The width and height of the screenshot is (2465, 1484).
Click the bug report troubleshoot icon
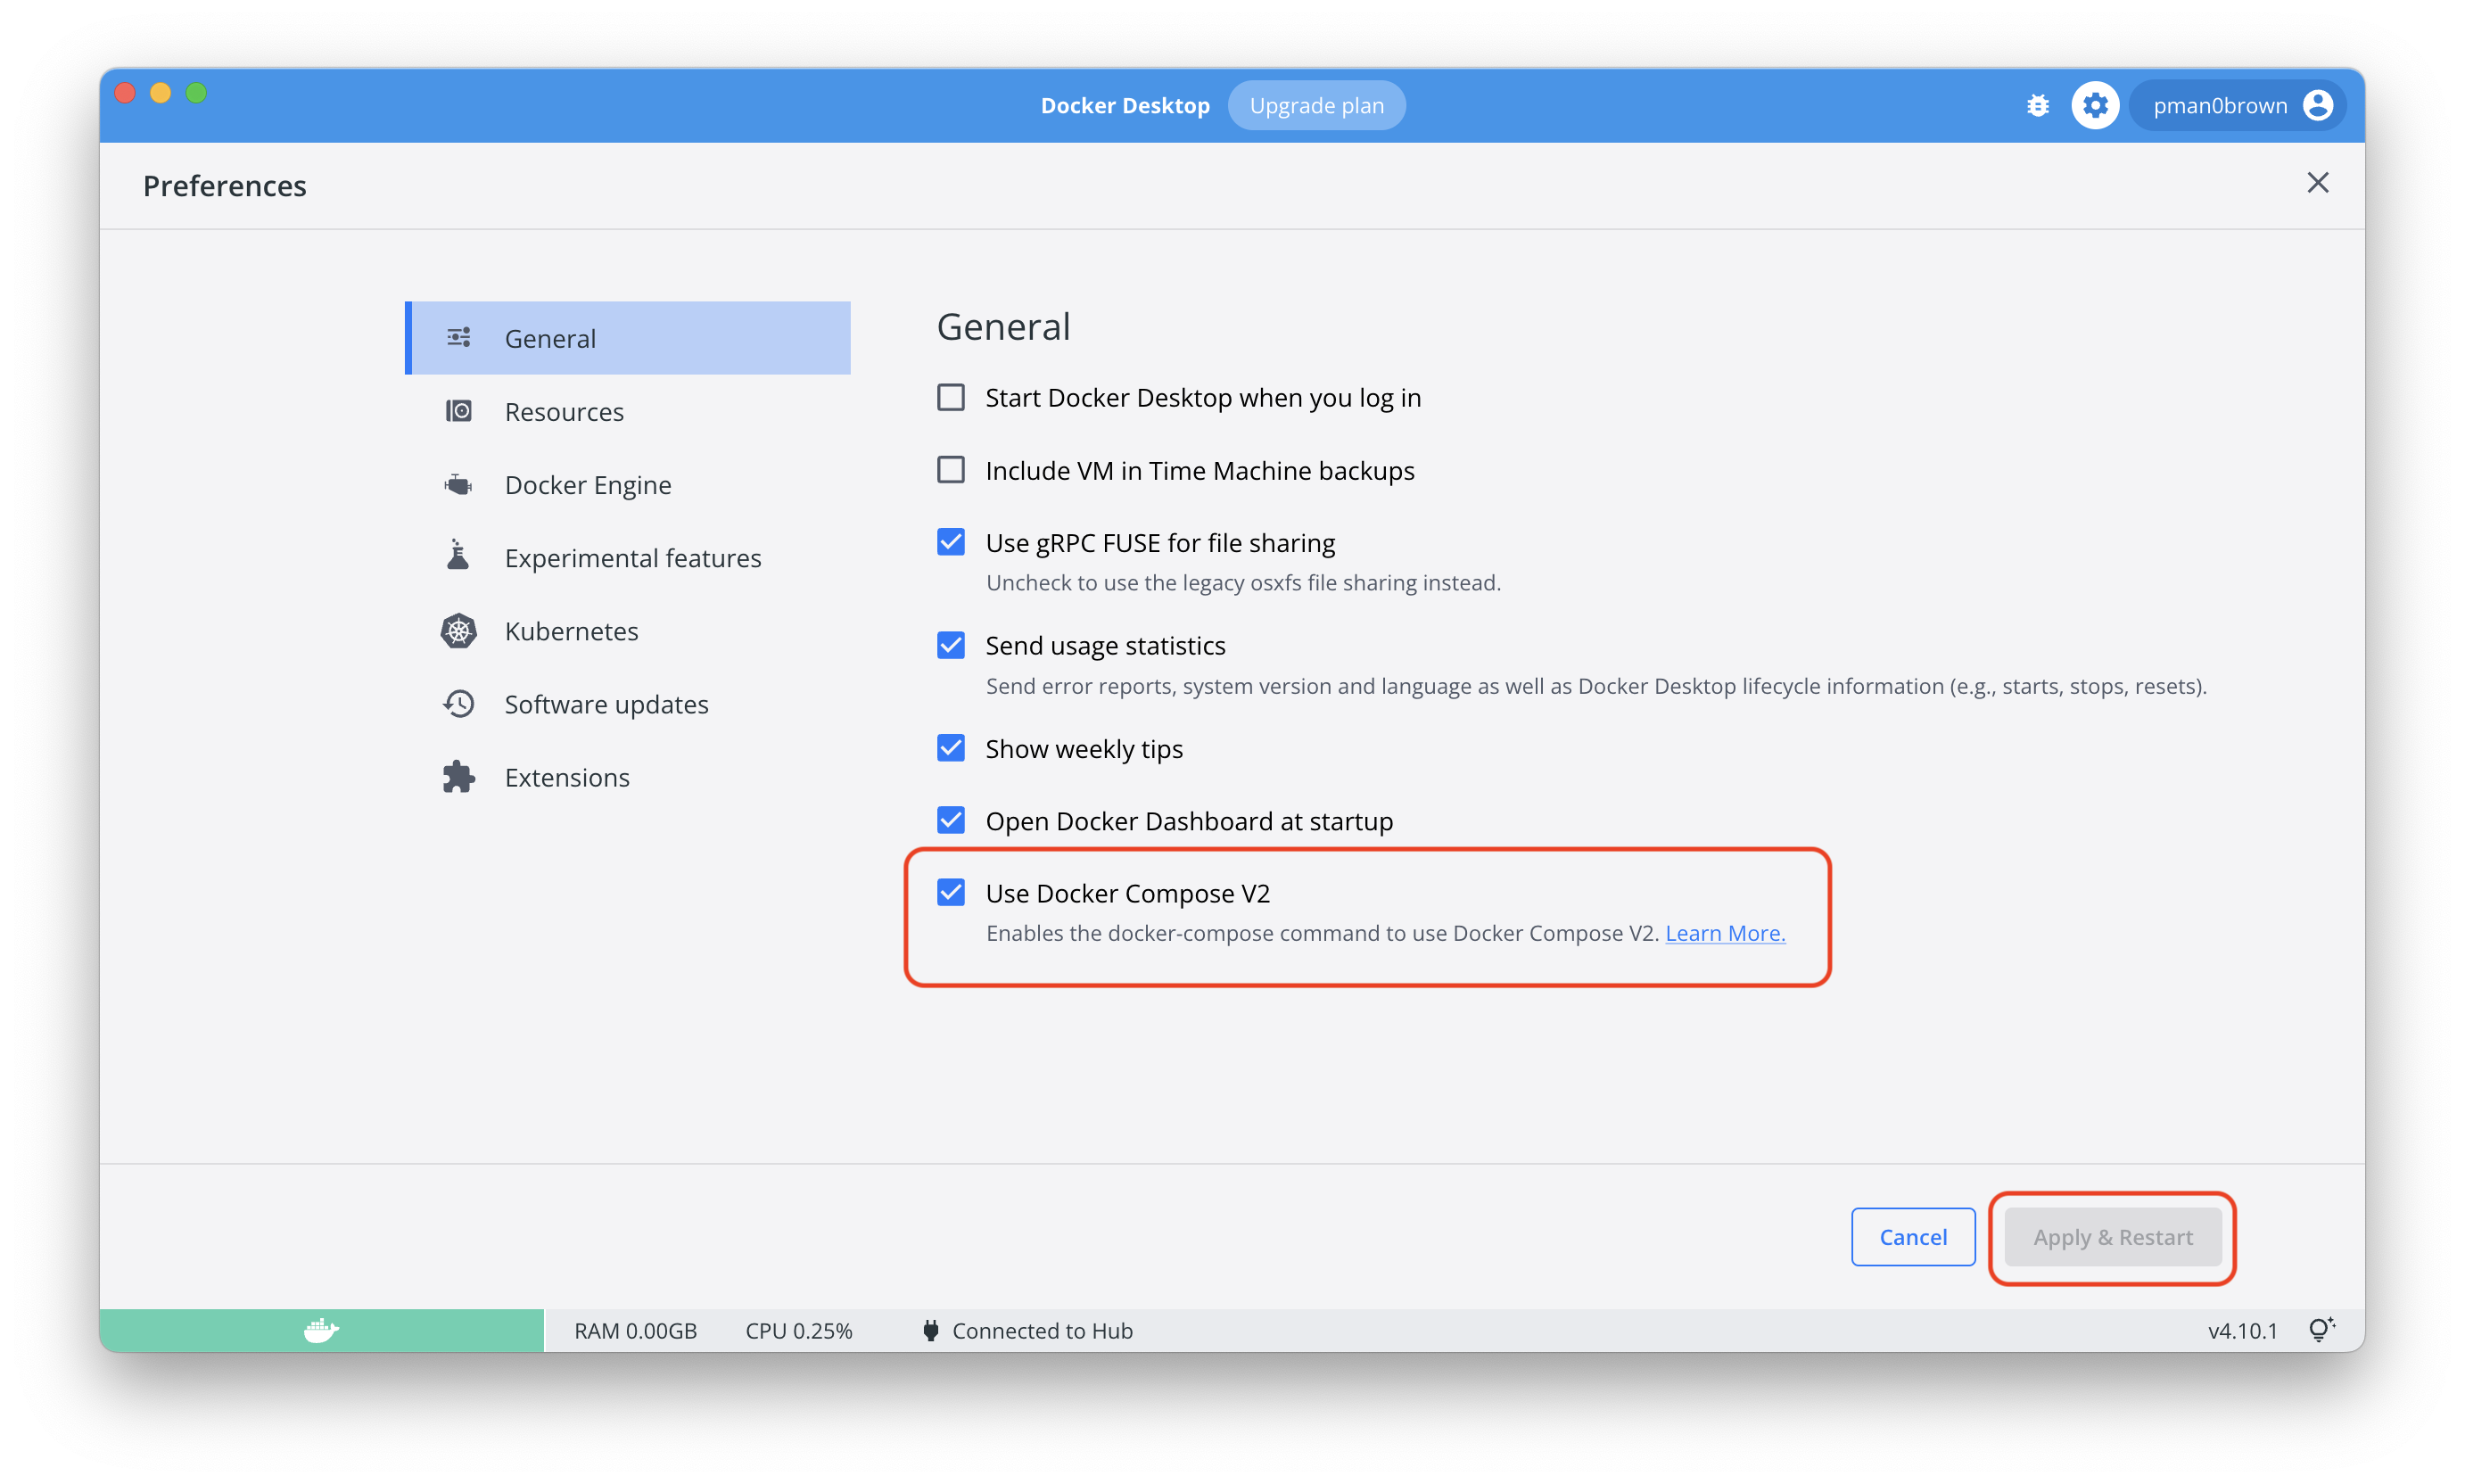(x=2037, y=105)
